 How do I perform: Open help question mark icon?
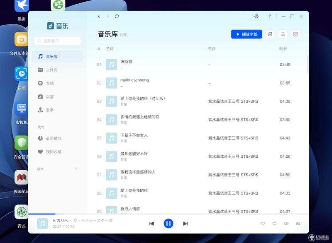tap(269, 17)
